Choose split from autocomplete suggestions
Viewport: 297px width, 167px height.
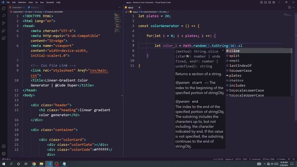point(258,56)
